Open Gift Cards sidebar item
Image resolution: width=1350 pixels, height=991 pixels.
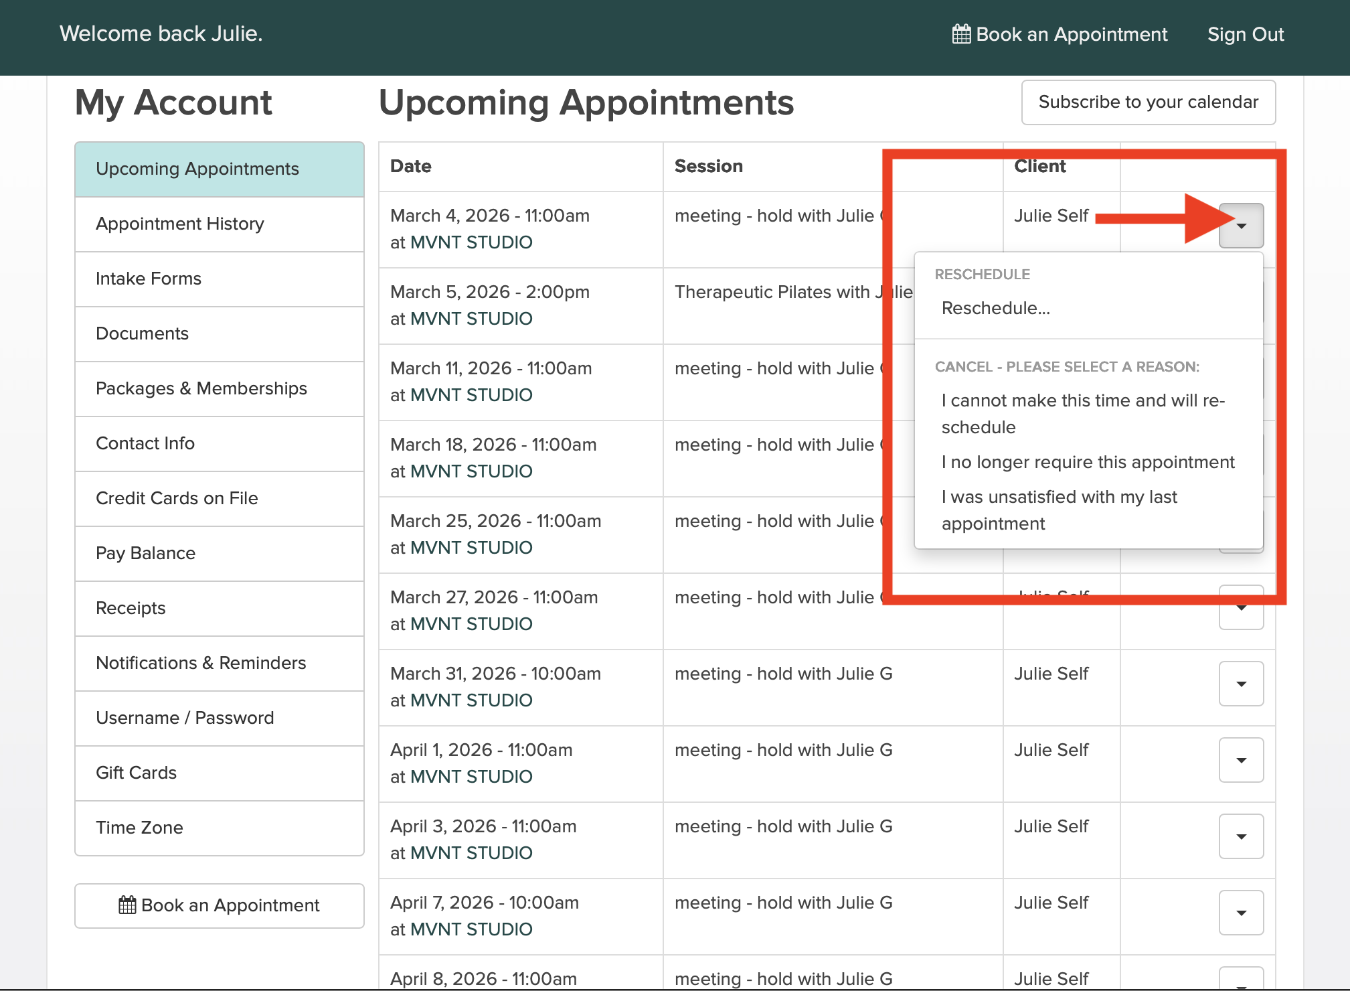[136, 773]
